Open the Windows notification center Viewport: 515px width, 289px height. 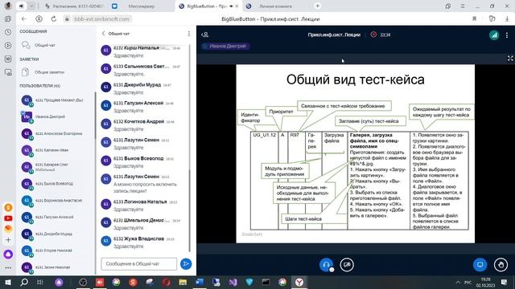coord(505,282)
